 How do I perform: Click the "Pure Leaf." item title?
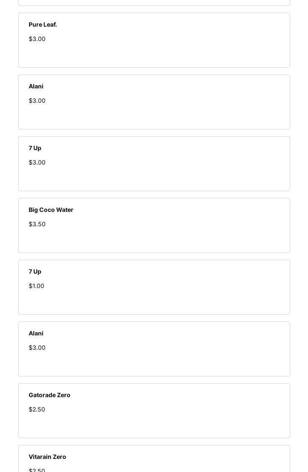pos(43,25)
